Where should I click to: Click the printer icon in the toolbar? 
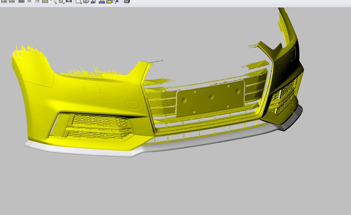[127, 1]
